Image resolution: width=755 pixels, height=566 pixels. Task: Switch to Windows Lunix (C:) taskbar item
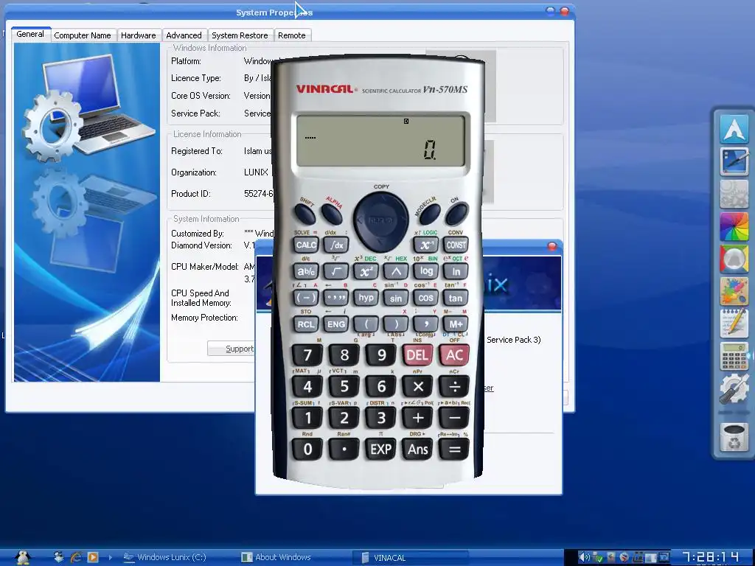click(164, 557)
